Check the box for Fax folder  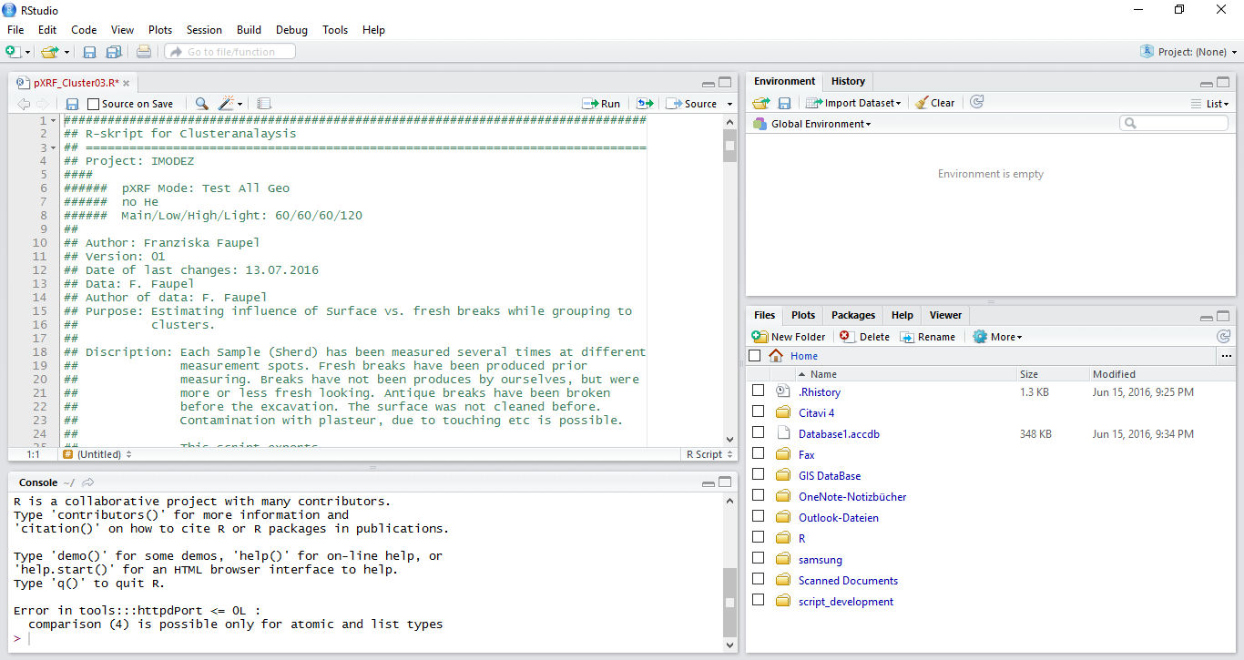coord(758,453)
